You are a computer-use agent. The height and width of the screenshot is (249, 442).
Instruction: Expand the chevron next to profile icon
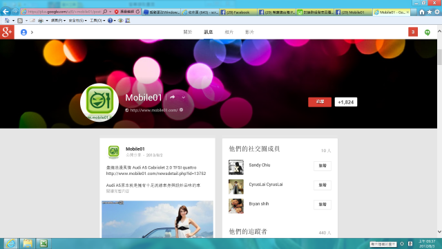(x=32, y=33)
